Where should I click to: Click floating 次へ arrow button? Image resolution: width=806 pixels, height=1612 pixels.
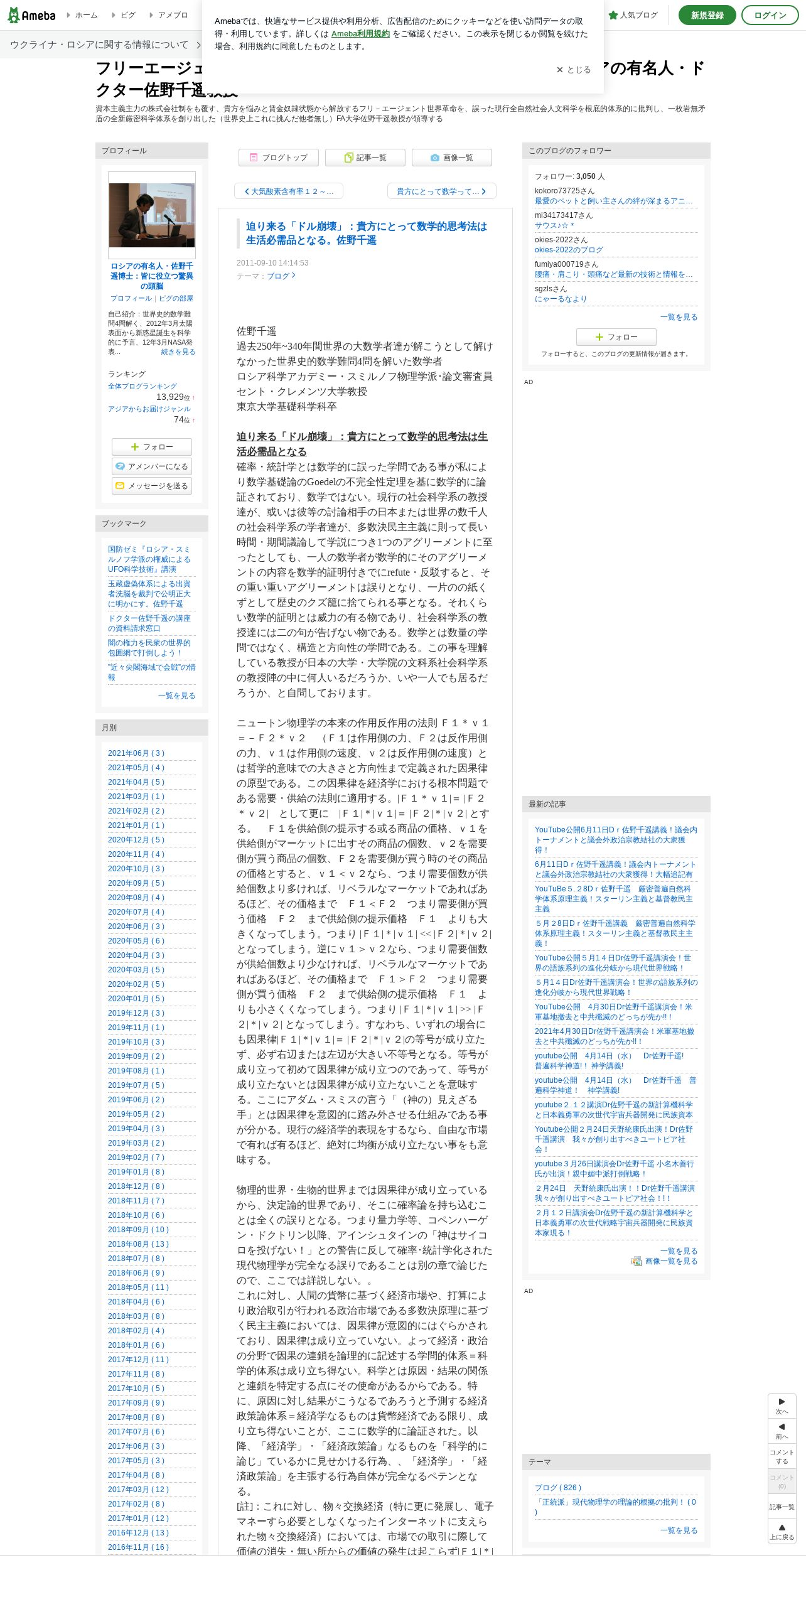point(782,1406)
